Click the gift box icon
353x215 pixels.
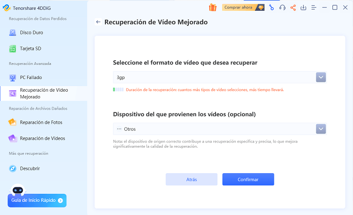(213, 8)
